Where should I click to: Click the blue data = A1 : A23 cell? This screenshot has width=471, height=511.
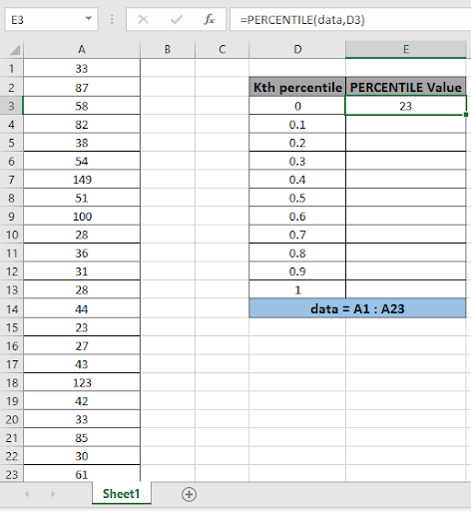357,308
